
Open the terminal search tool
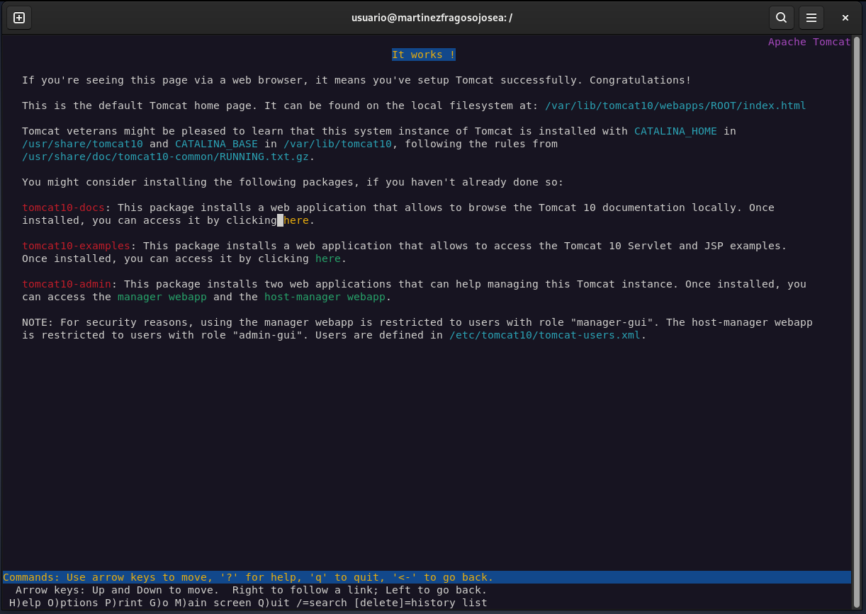click(781, 18)
